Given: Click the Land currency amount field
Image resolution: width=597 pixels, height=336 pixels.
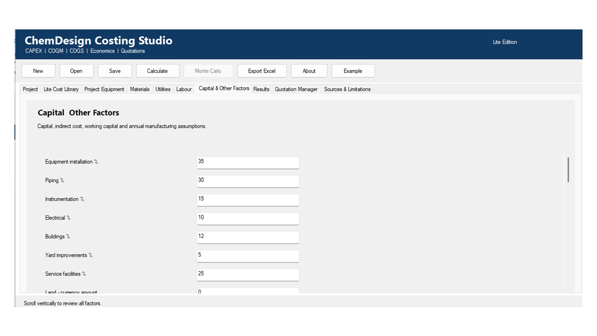Looking at the screenshot, I should [248, 291].
